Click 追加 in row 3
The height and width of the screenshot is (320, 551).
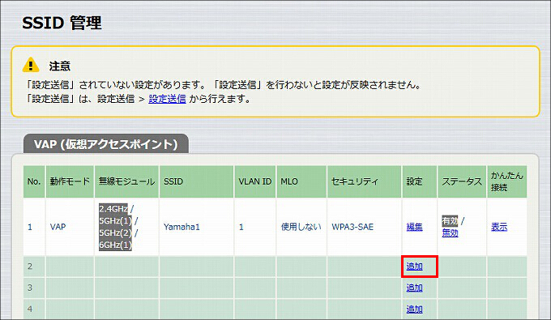(415, 288)
